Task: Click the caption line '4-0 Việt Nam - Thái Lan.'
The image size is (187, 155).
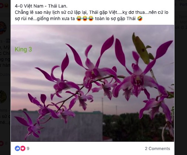Action: [x=41, y=6]
